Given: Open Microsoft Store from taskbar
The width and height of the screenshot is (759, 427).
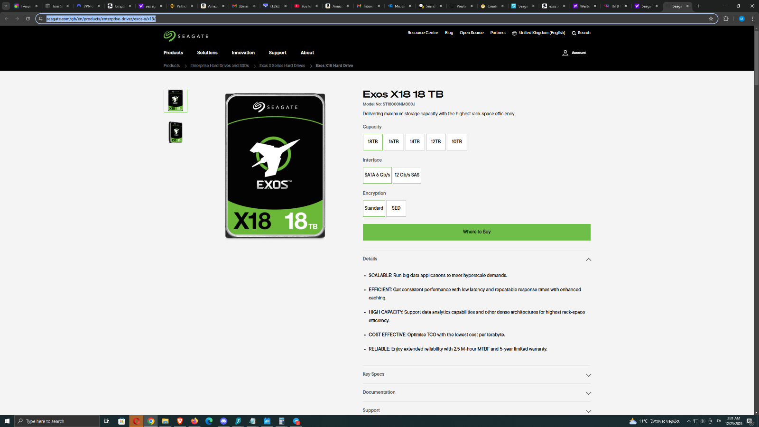Looking at the screenshot, I should 121,421.
